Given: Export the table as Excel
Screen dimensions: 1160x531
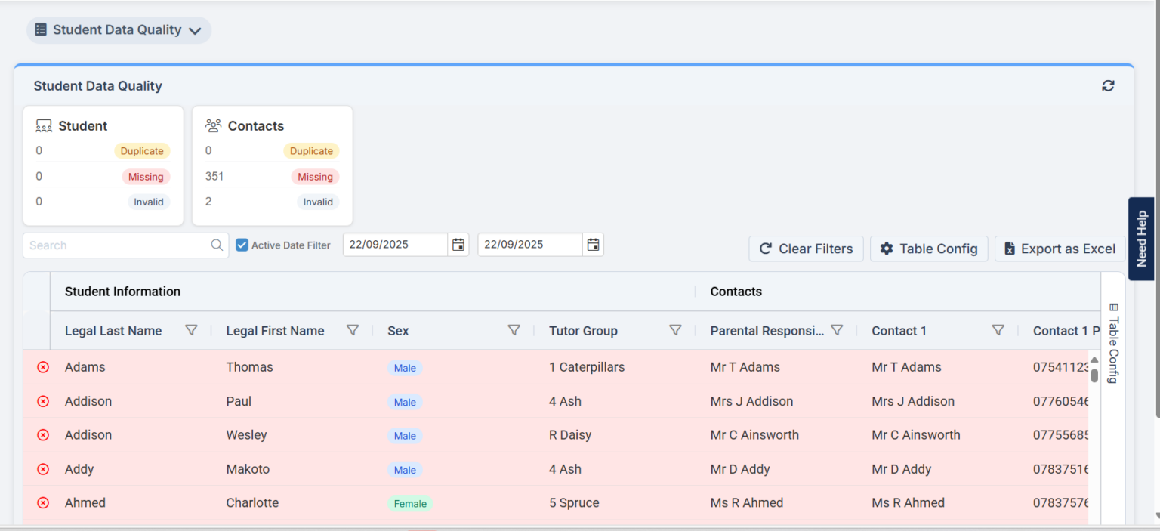Looking at the screenshot, I should coord(1060,249).
